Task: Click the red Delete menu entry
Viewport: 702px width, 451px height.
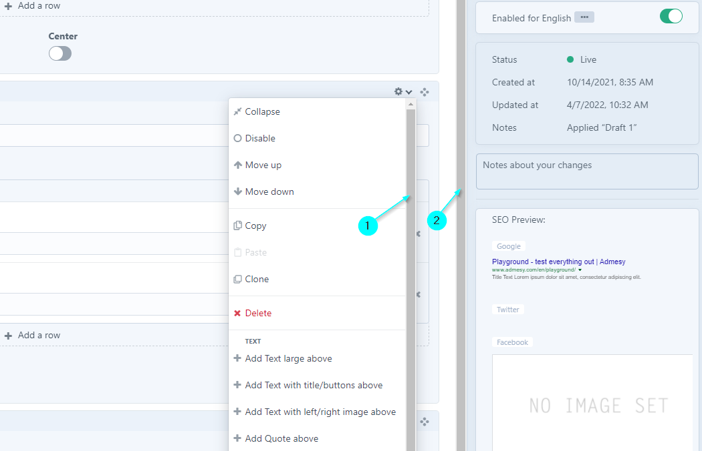Action: (317, 314)
